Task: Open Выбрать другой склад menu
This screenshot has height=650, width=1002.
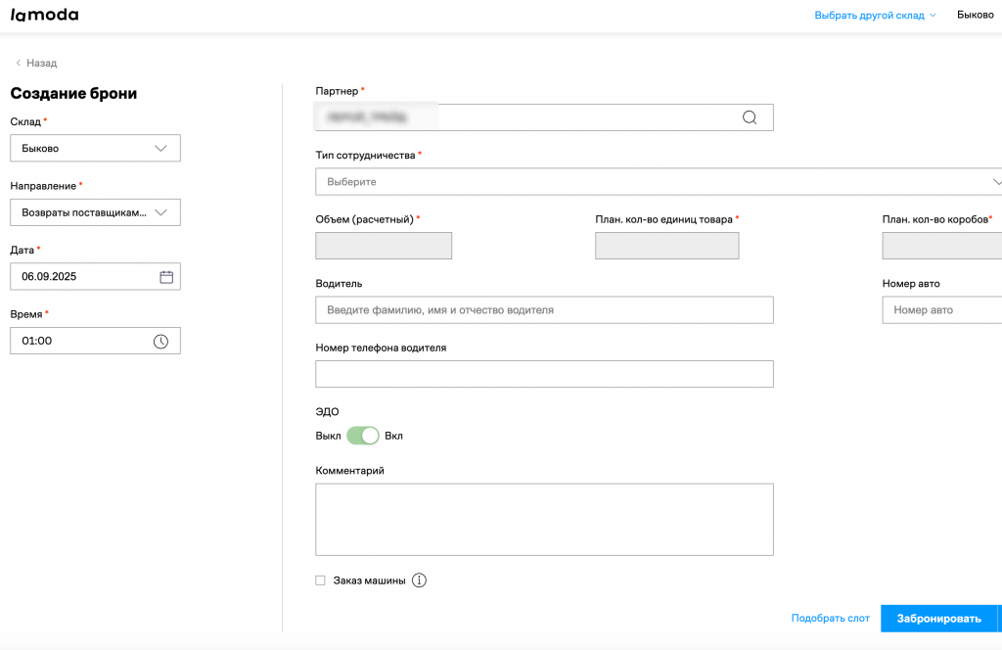Action: coord(875,16)
